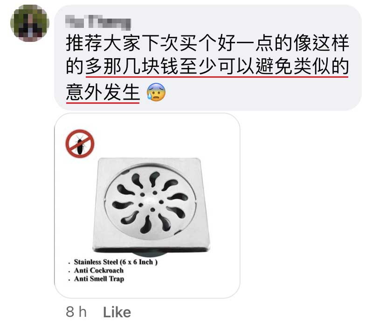
Task: Click the bullet dot before "Anti Smell Trap"
Action: pos(69,280)
